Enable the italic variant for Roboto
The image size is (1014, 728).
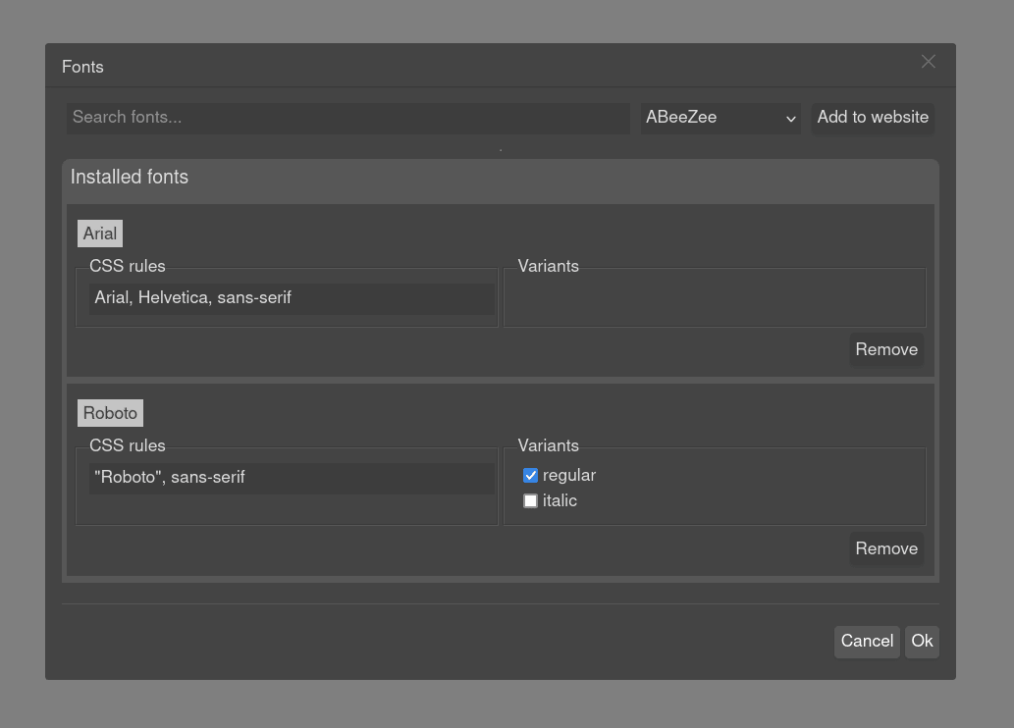(x=530, y=500)
